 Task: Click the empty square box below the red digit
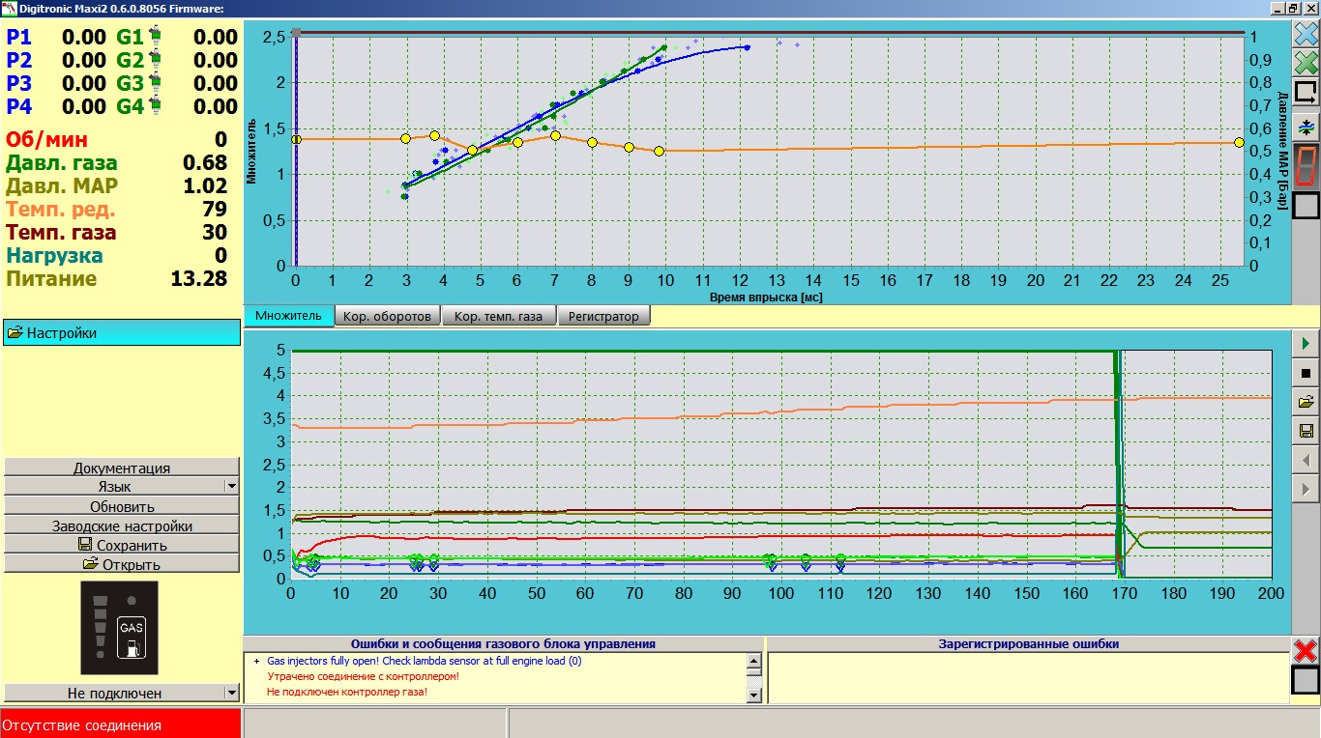(1306, 206)
